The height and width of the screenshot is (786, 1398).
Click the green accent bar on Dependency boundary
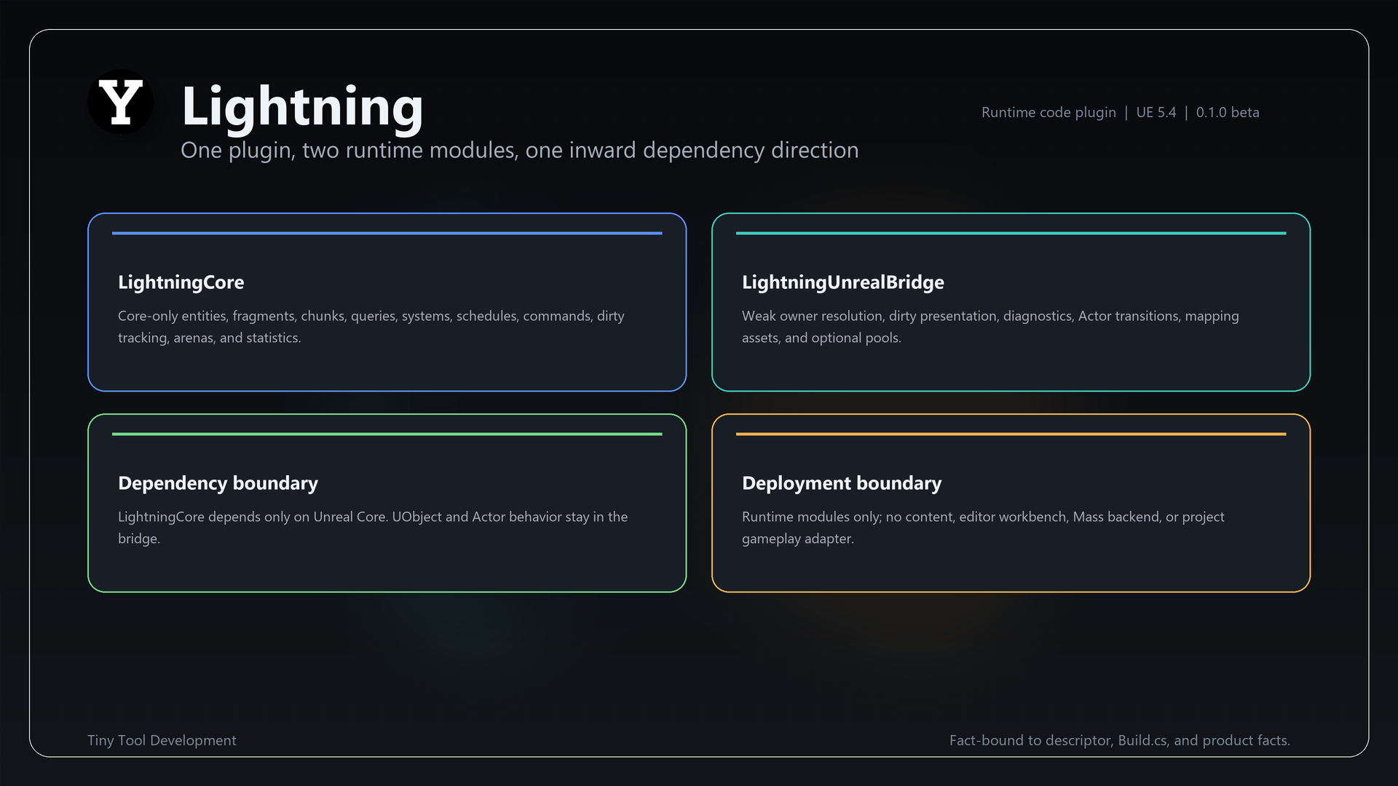[x=387, y=434]
